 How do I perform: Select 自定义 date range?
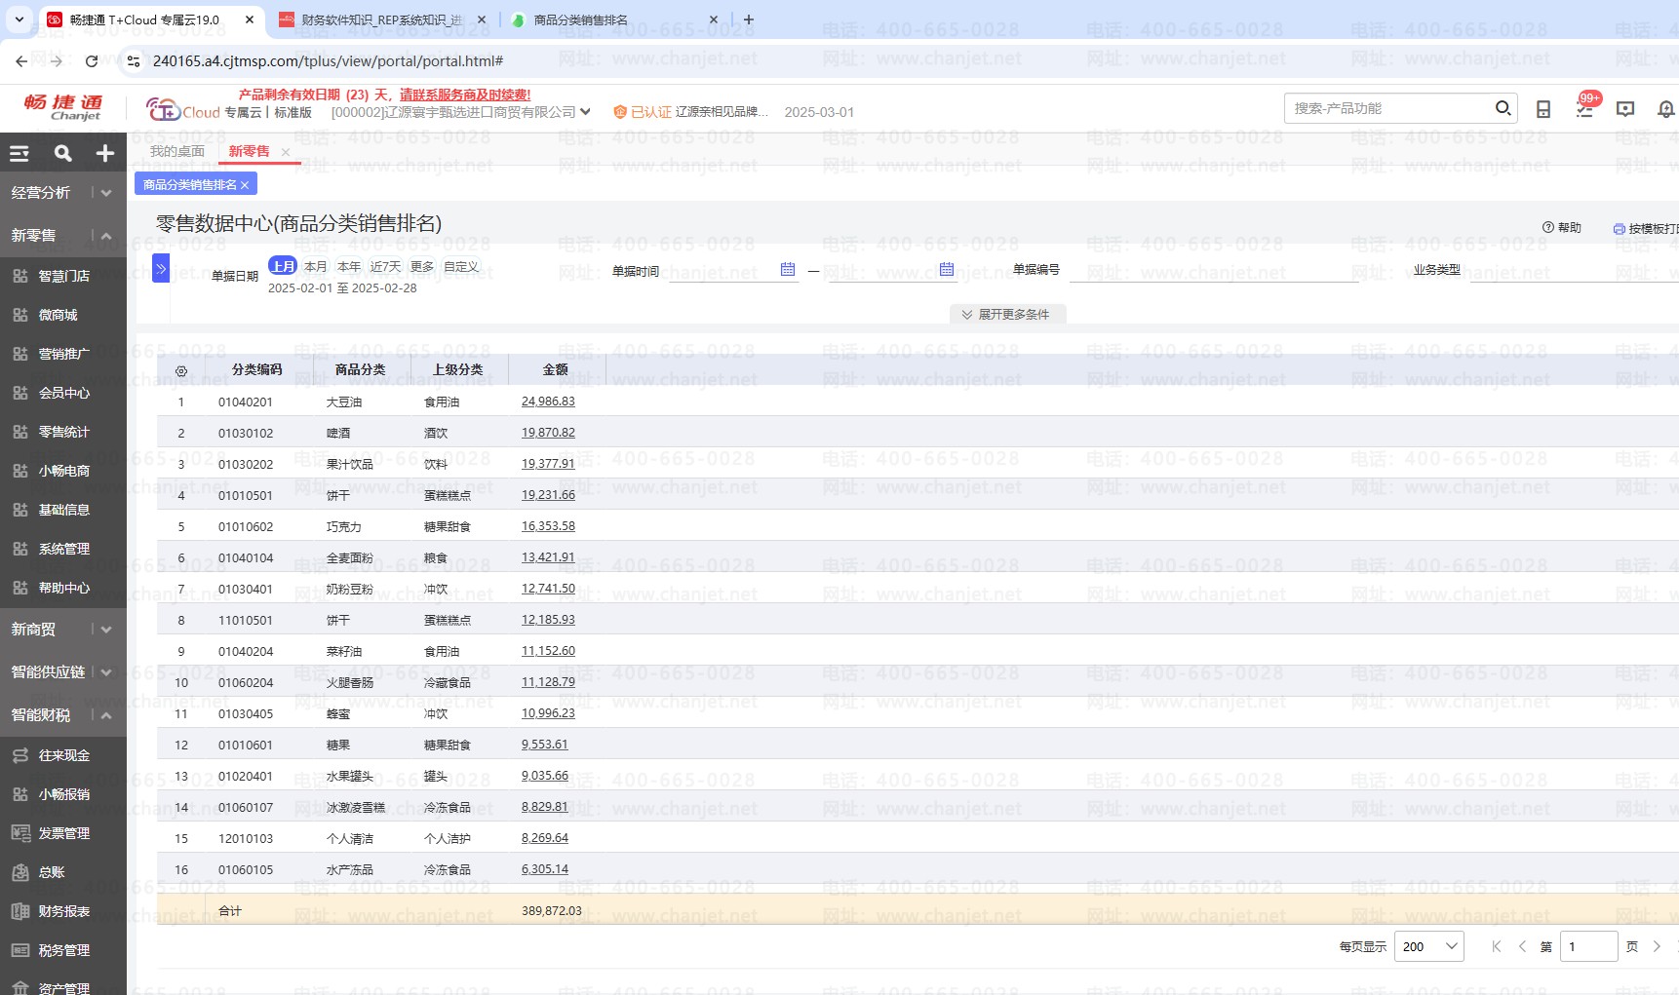461,266
